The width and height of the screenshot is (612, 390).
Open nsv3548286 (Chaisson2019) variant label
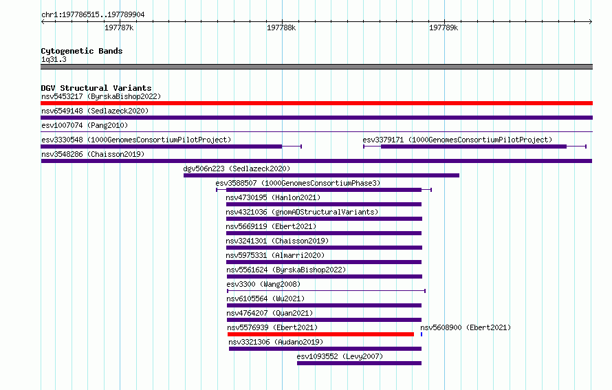click(93, 154)
